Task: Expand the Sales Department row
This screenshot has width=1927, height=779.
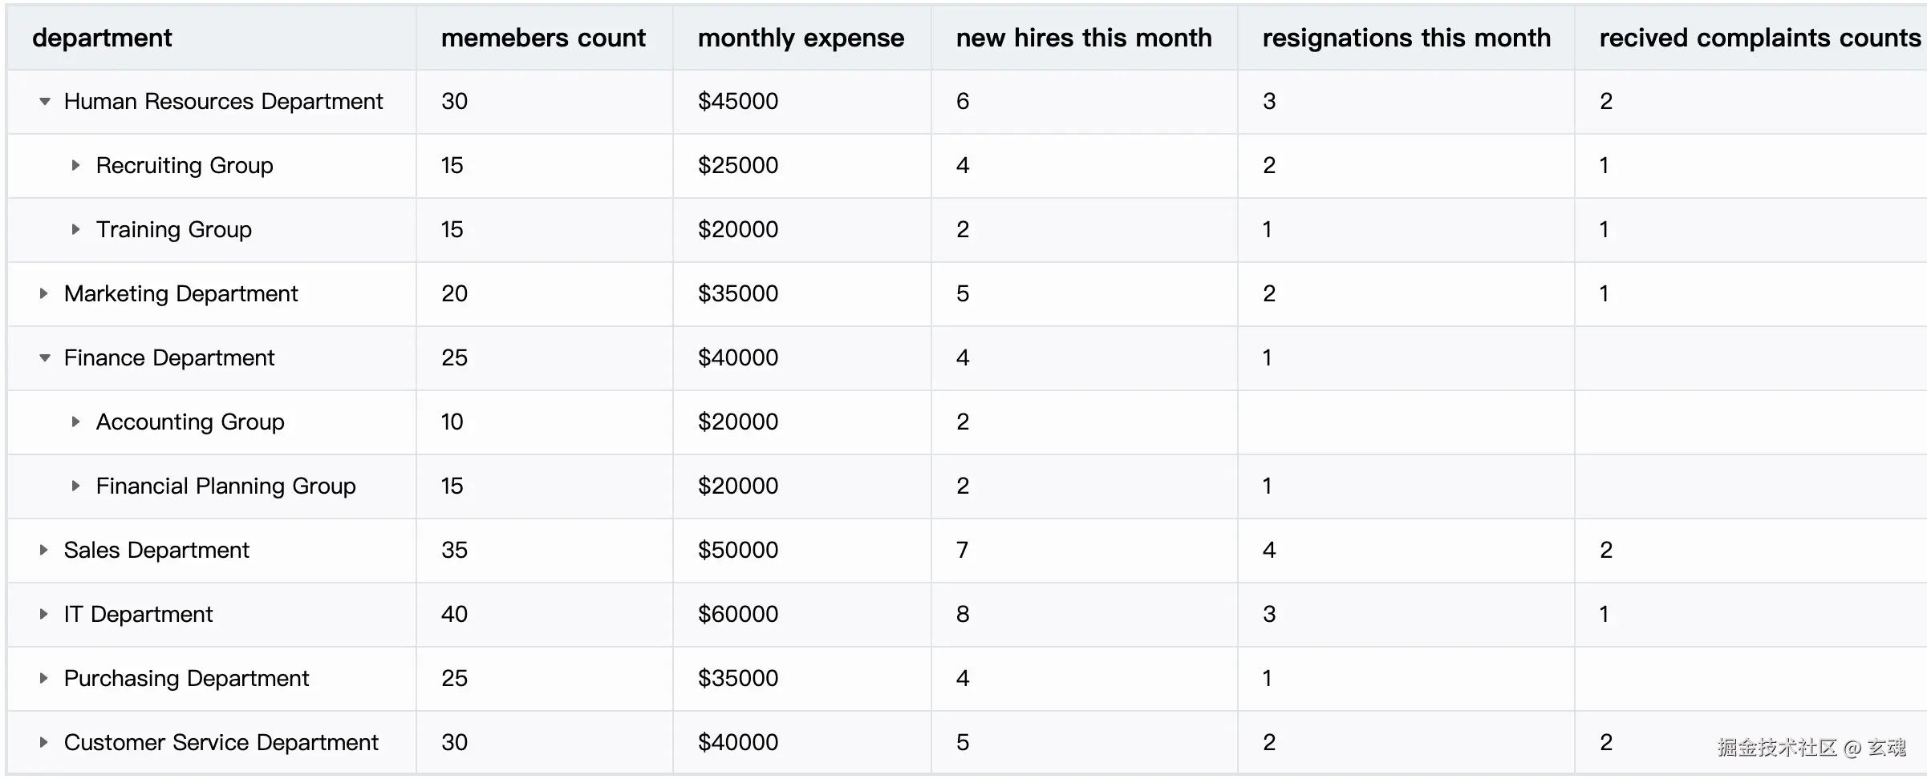Action: (x=44, y=551)
